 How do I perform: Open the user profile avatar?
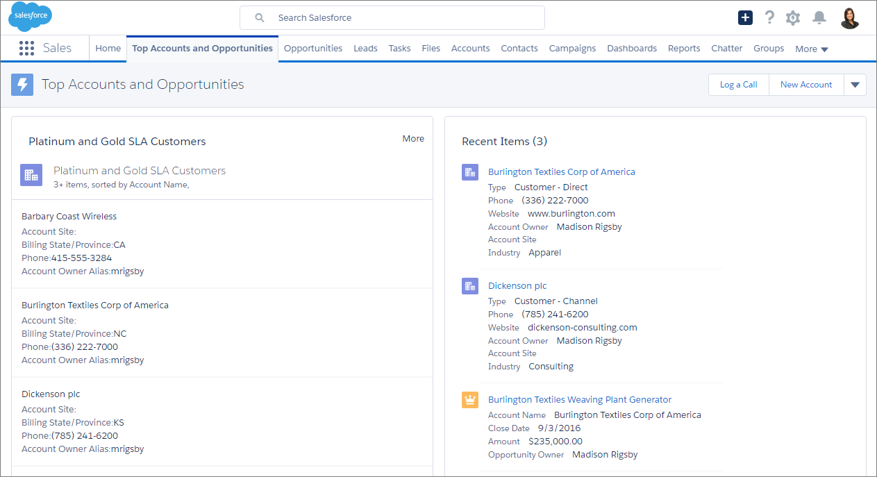pos(850,18)
